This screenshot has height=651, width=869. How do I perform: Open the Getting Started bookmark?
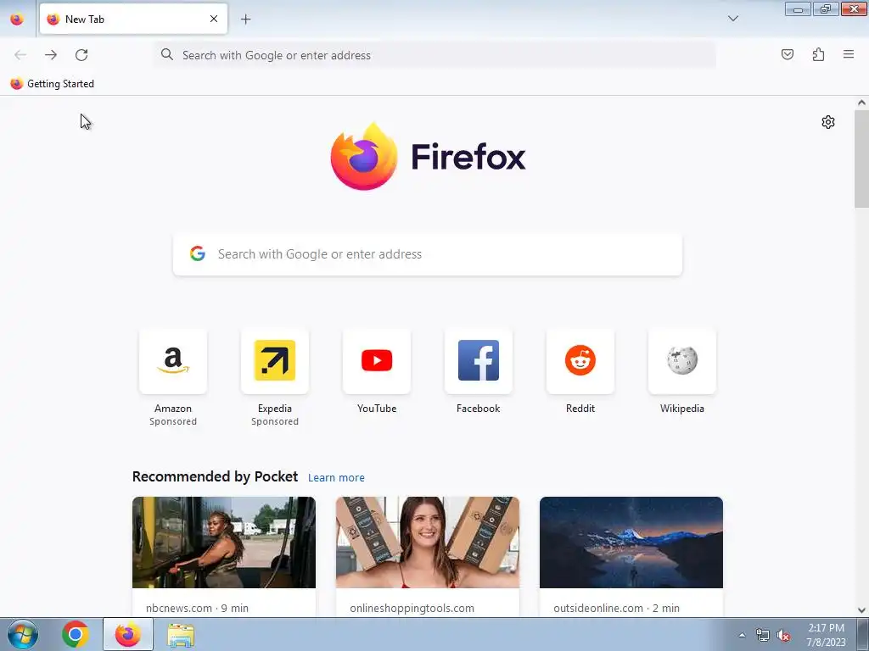(x=53, y=84)
